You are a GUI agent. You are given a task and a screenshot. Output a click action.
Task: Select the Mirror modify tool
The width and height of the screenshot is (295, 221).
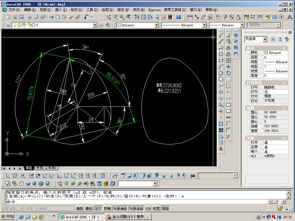(x=228, y=48)
